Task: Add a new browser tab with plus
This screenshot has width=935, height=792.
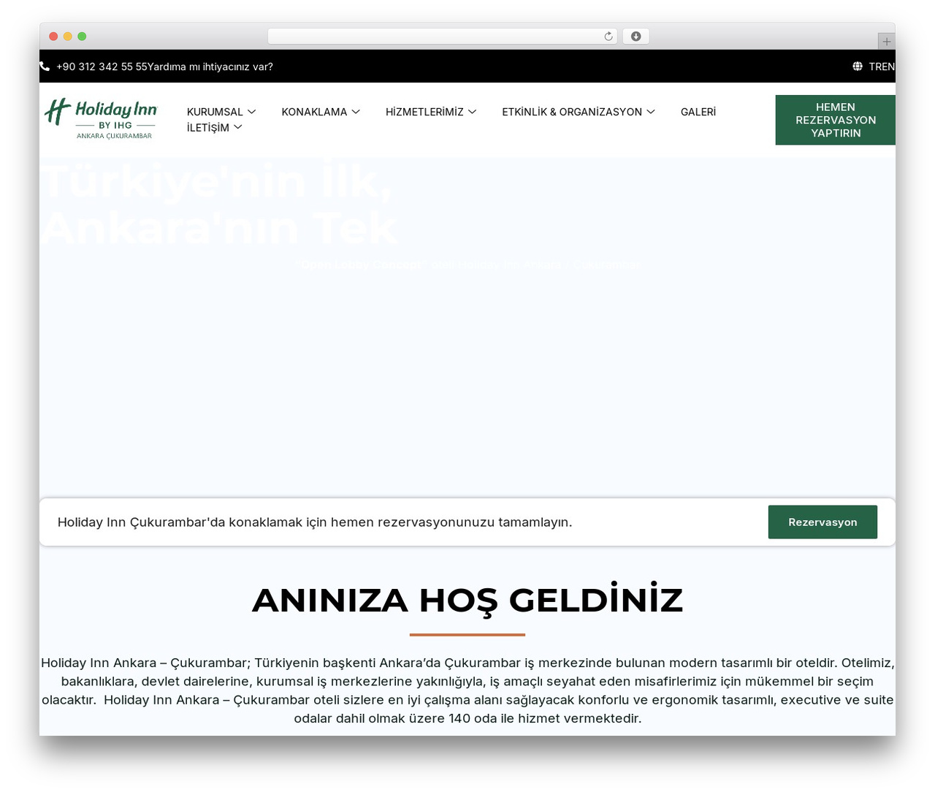Action: click(886, 42)
